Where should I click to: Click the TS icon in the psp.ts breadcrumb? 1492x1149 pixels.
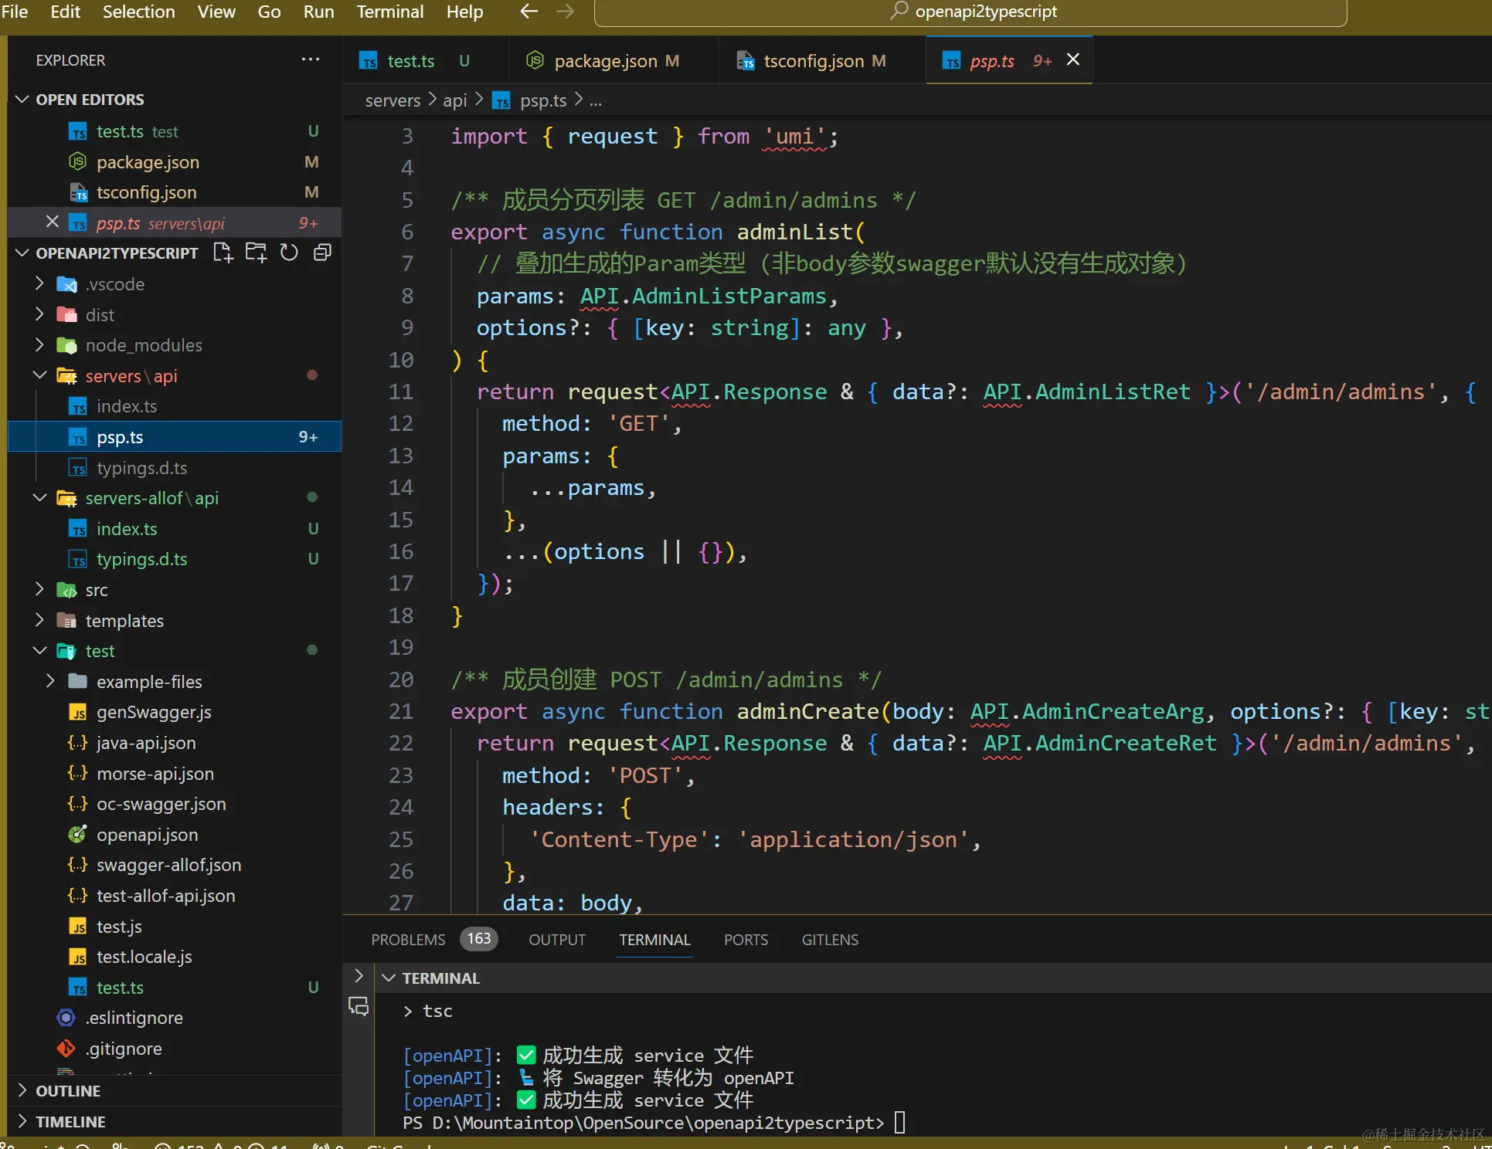pyautogui.click(x=501, y=101)
